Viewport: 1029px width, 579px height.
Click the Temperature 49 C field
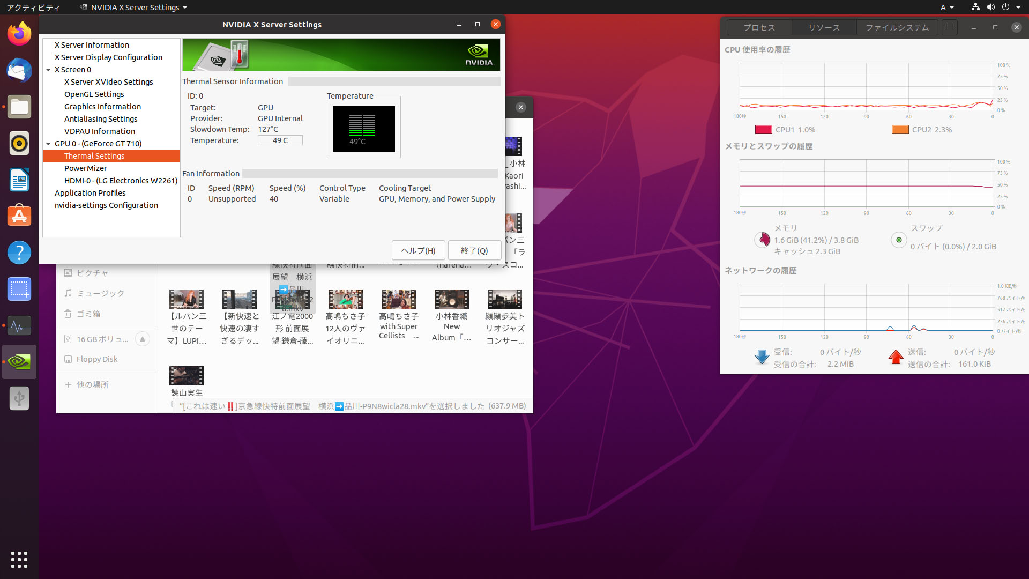click(x=280, y=140)
